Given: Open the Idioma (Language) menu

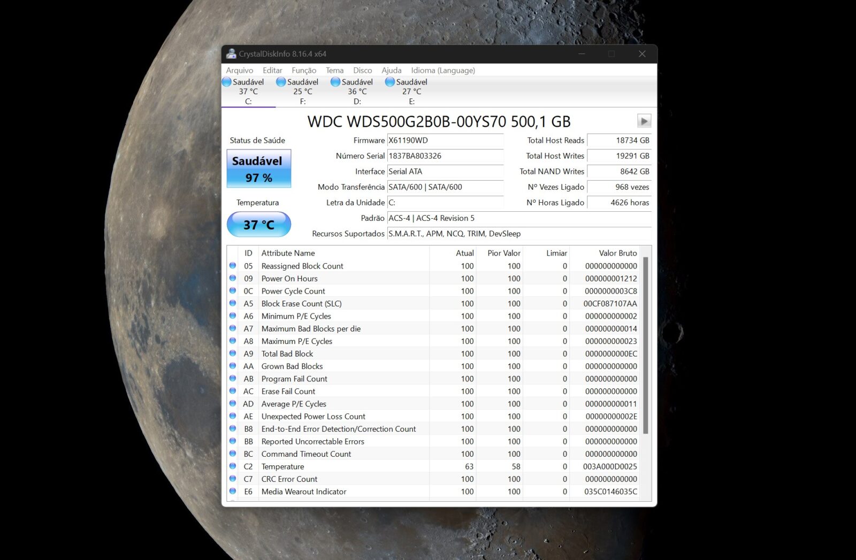Looking at the screenshot, I should (x=442, y=70).
